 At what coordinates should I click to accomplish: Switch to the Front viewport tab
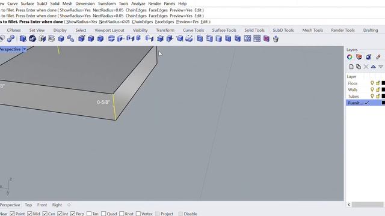pos(42,205)
